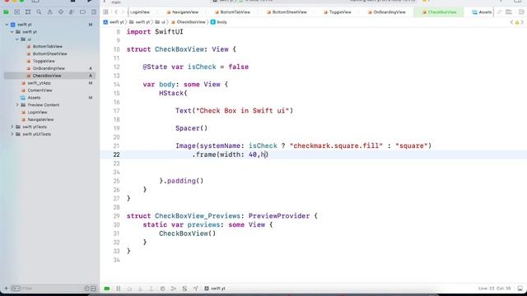The image size is (527, 296).
Task: Collapse the ui folder
Action: click(x=17, y=39)
